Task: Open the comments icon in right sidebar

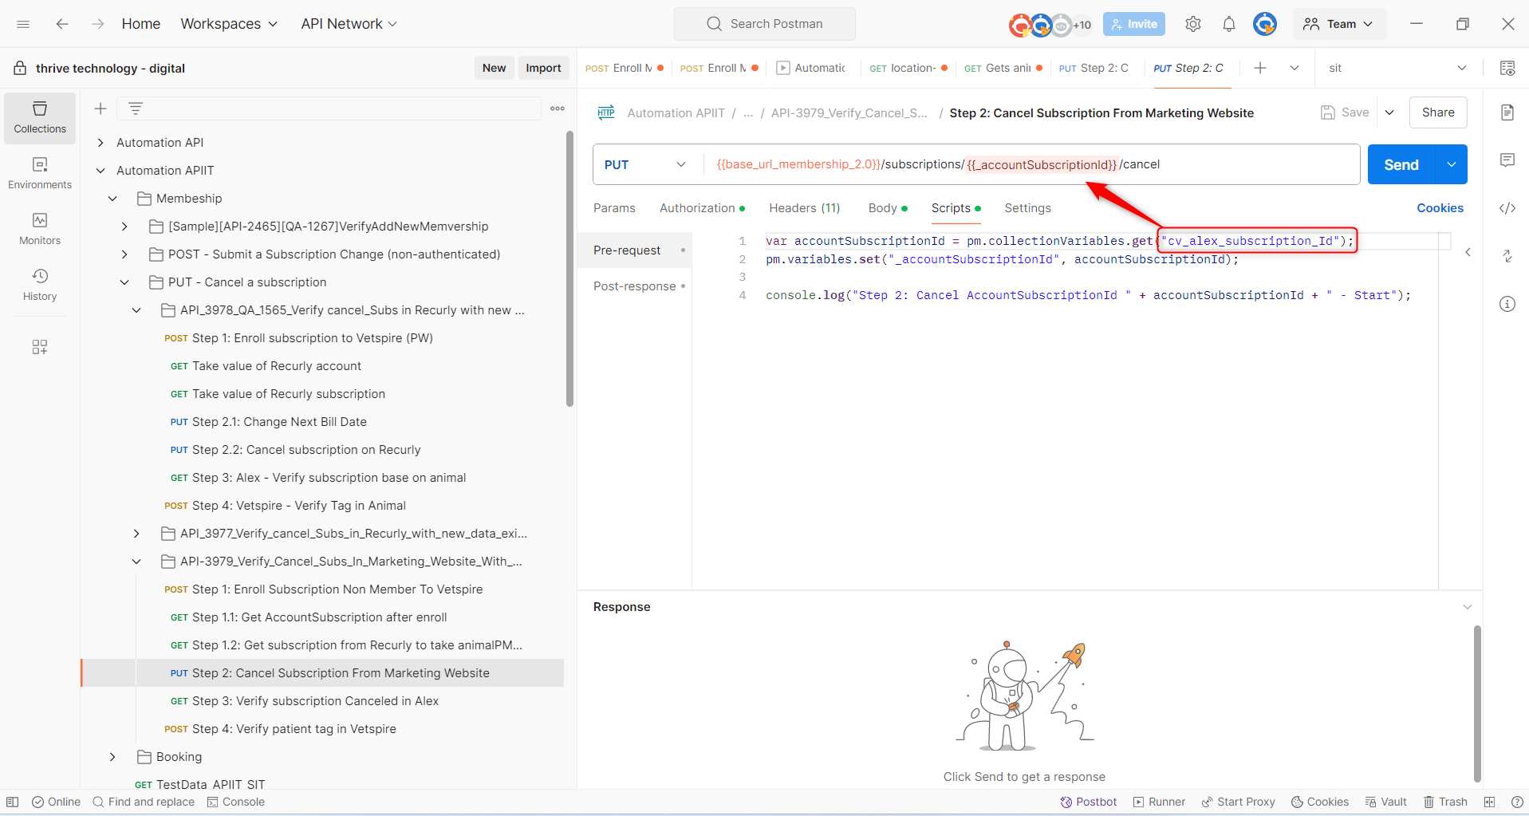Action: coord(1507,160)
